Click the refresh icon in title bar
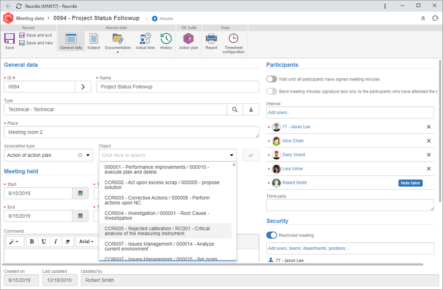This screenshot has width=443, height=290. 19,6
